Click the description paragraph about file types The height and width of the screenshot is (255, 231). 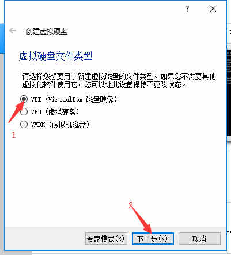point(119,80)
